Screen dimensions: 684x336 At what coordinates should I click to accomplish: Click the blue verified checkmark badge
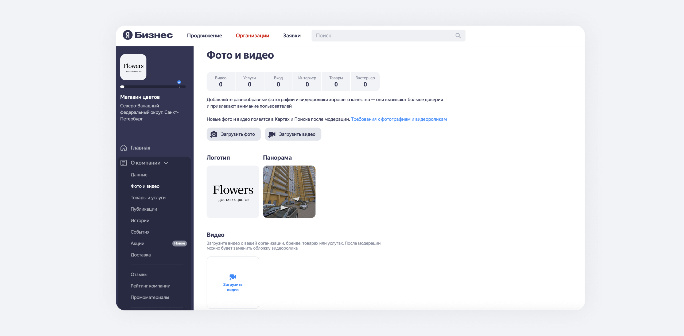click(x=179, y=82)
